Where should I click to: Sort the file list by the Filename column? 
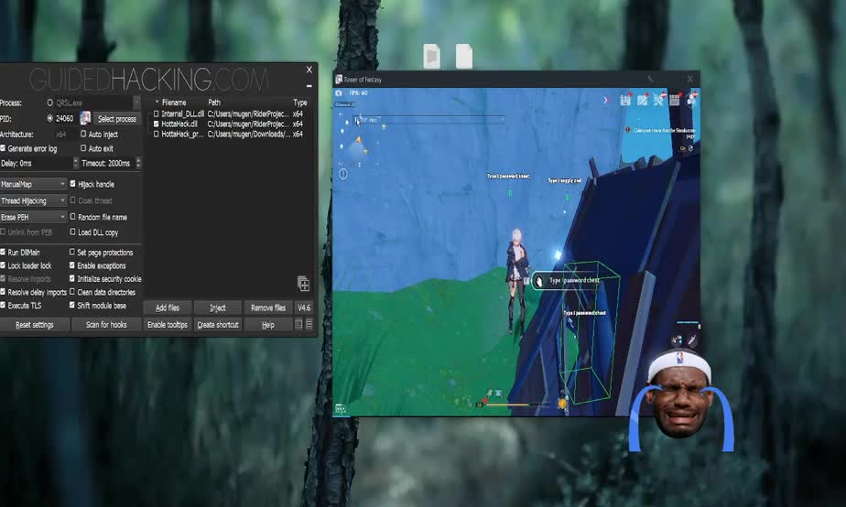(174, 102)
